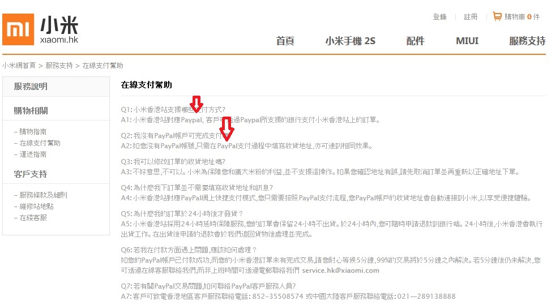Open 維修站地點 in sidebar
The image size is (551, 305).
(37, 206)
